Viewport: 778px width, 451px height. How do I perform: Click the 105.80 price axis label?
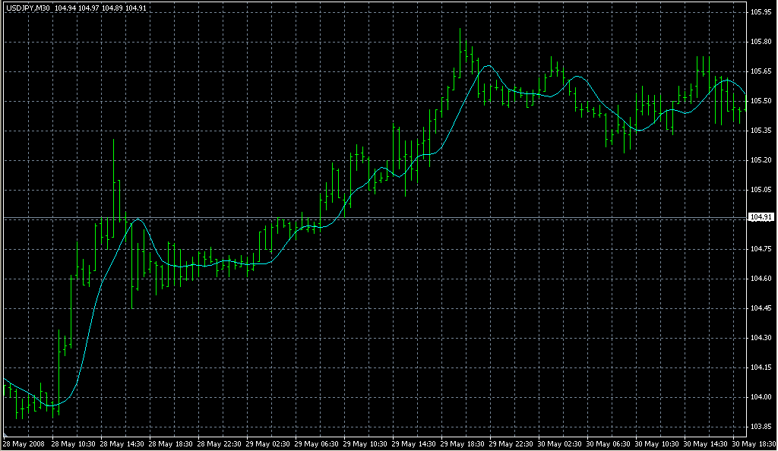(761, 42)
